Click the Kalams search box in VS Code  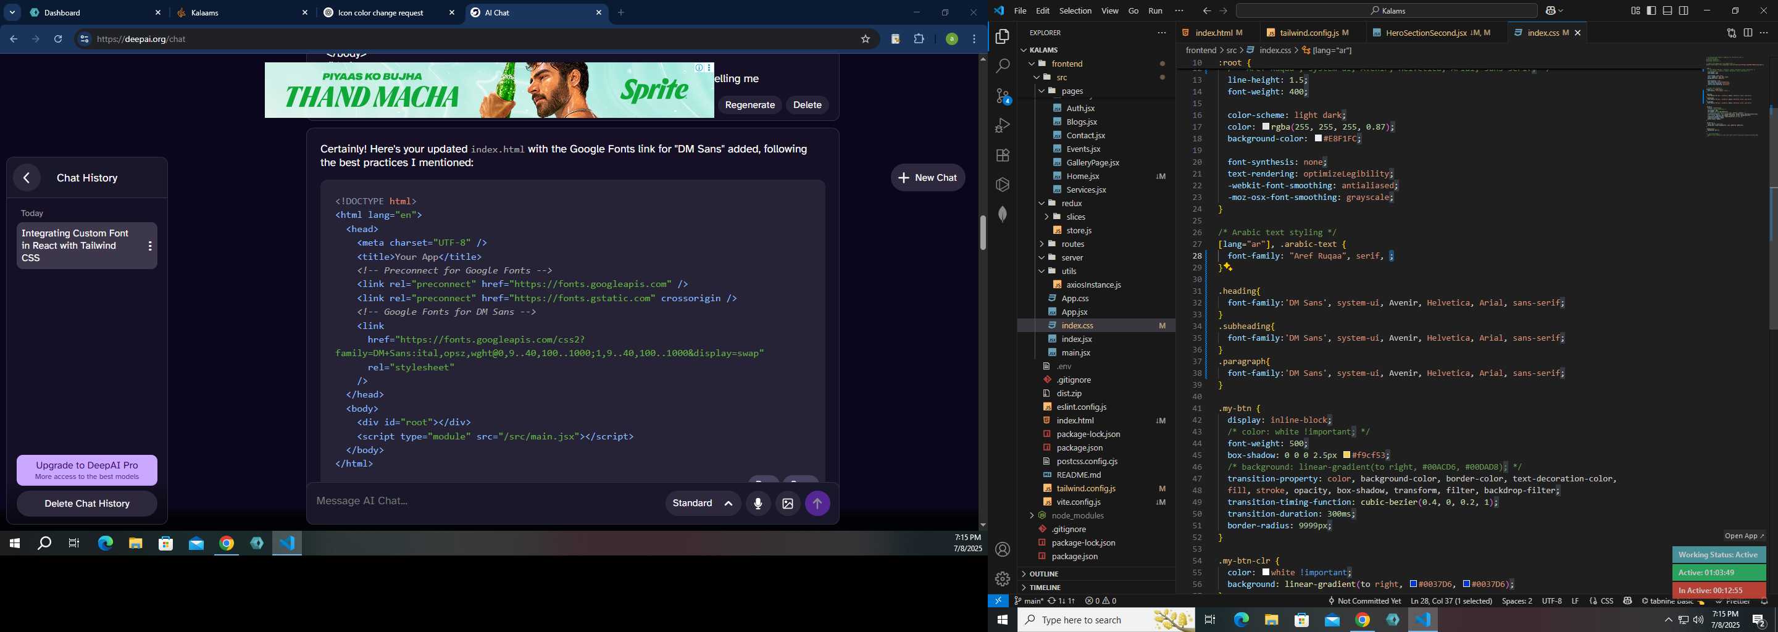(x=1386, y=11)
